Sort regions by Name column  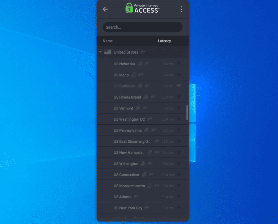[x=108, y=41]
